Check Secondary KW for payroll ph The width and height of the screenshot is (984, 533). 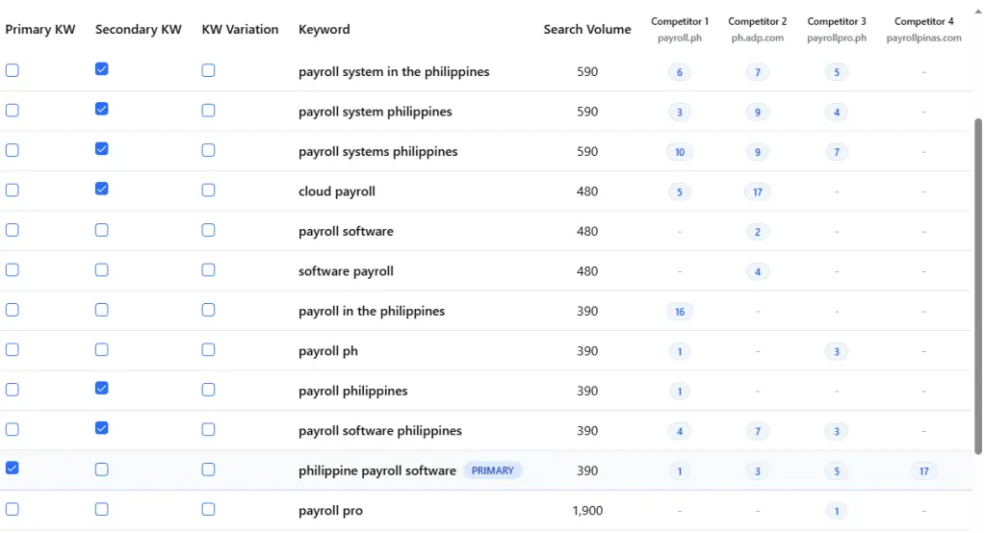pyautogui.click(x=102, y=350)
